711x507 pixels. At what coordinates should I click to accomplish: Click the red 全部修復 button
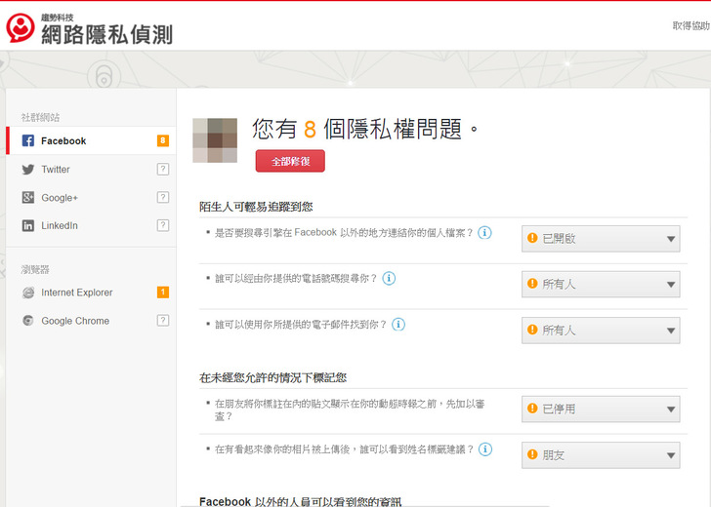[x=290, y=161]
